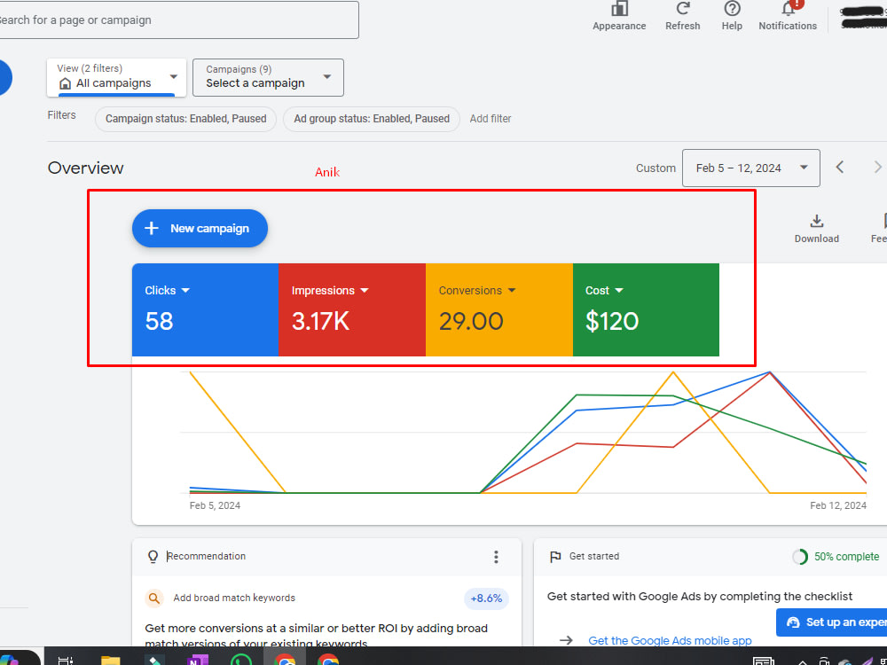Open the Notifications bell icon
The height and width of the screenshot is (665, 887).
pos(788,9)
